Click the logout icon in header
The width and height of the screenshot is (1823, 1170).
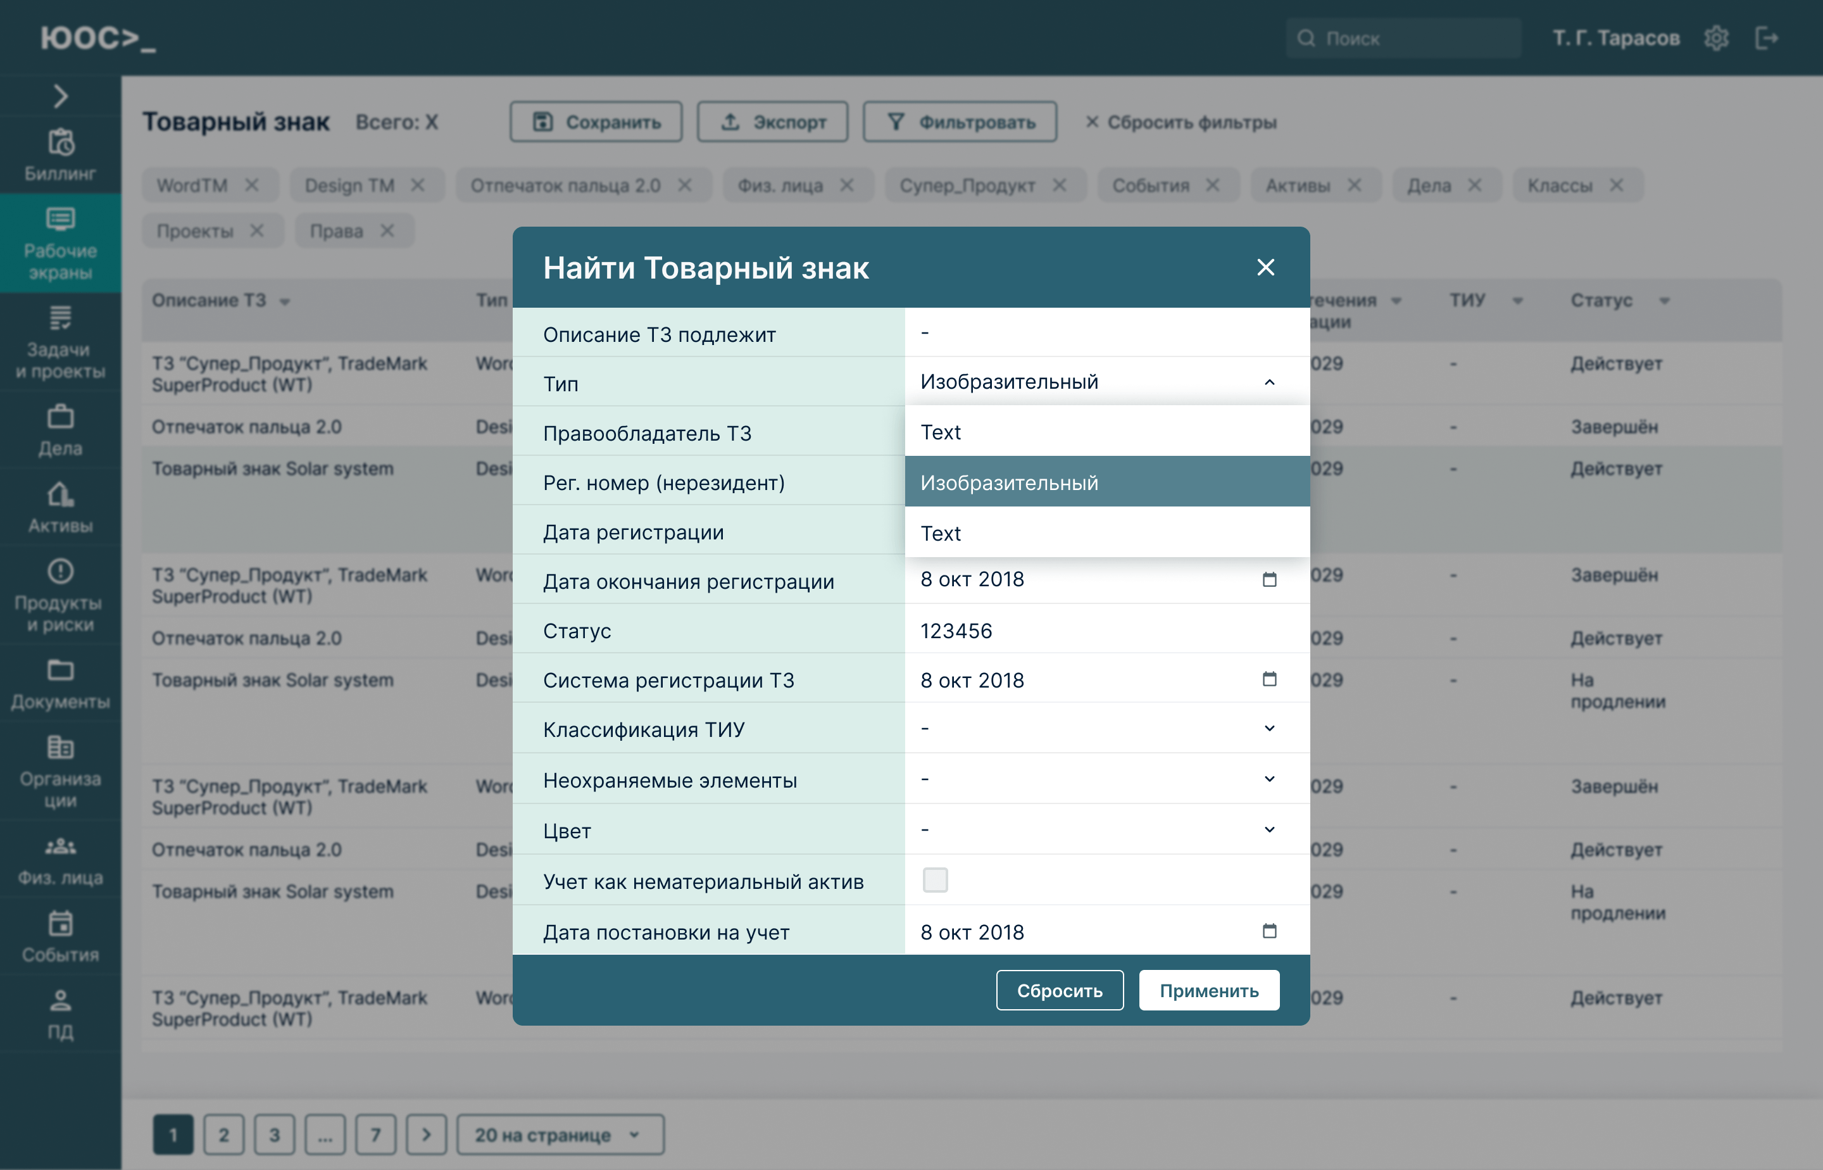tap(1767, 38)
